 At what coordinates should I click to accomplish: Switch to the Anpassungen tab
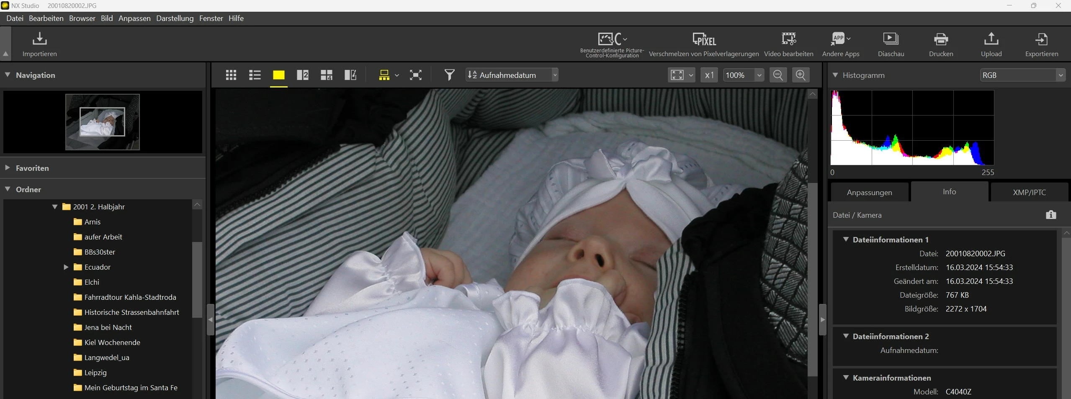(869, 192)
